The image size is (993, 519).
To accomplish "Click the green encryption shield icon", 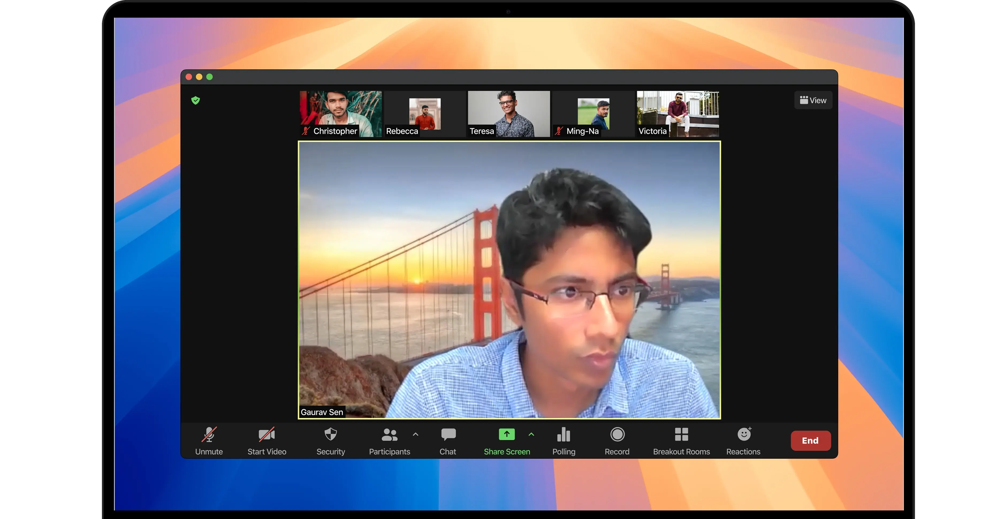I will click(195, 101).
